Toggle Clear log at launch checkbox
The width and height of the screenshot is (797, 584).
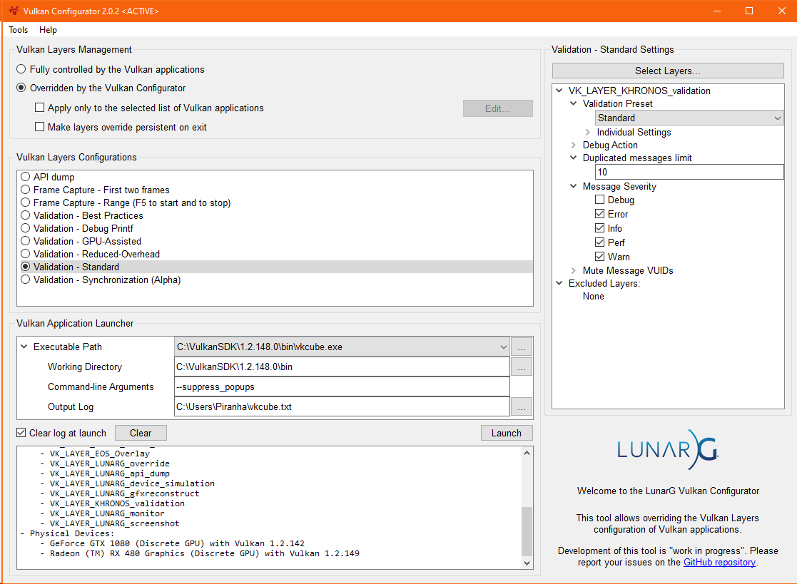coord(21,433)
